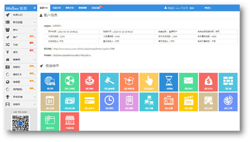Open the orange podium voting tile
Screen dimensions: 251x142
169,102
